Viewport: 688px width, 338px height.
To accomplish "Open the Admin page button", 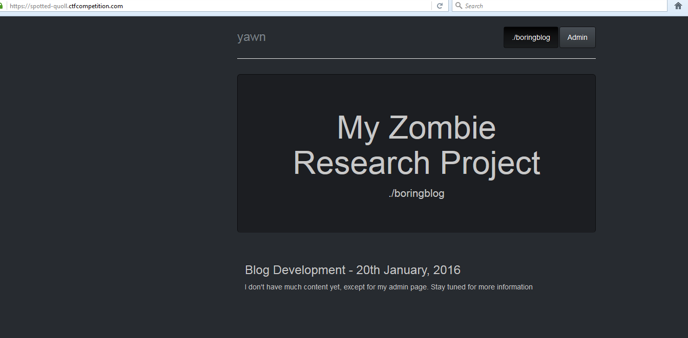I will (577, 37).
